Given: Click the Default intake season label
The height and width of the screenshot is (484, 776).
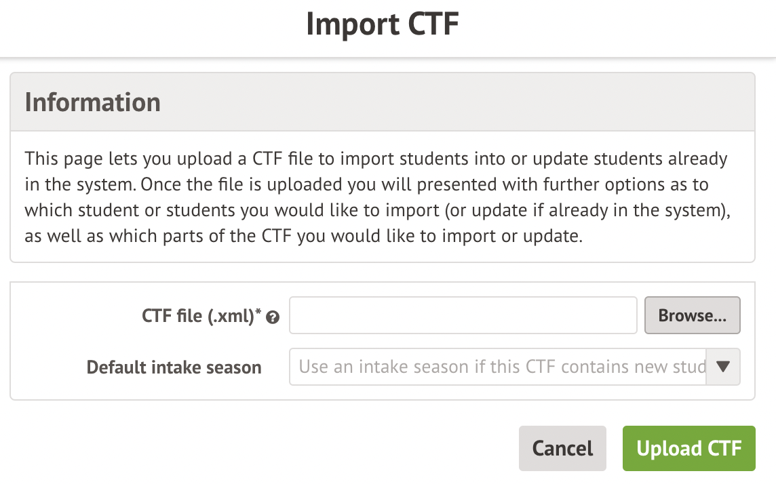Looking at the screenshot, I should click(174, 367).
